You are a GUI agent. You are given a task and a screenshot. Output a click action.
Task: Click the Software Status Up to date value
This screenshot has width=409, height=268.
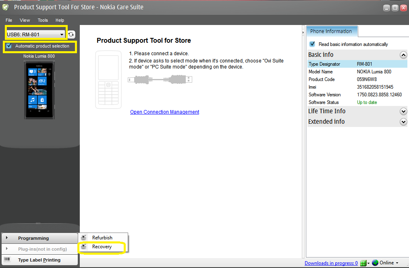tap(367, 102)
